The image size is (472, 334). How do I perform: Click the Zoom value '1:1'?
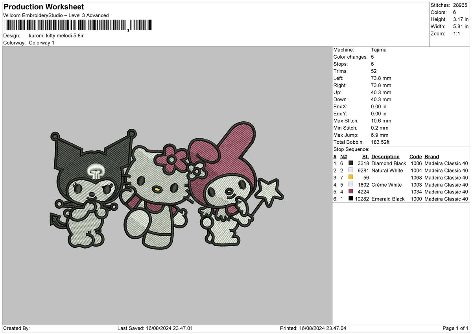tap(457, 33)
